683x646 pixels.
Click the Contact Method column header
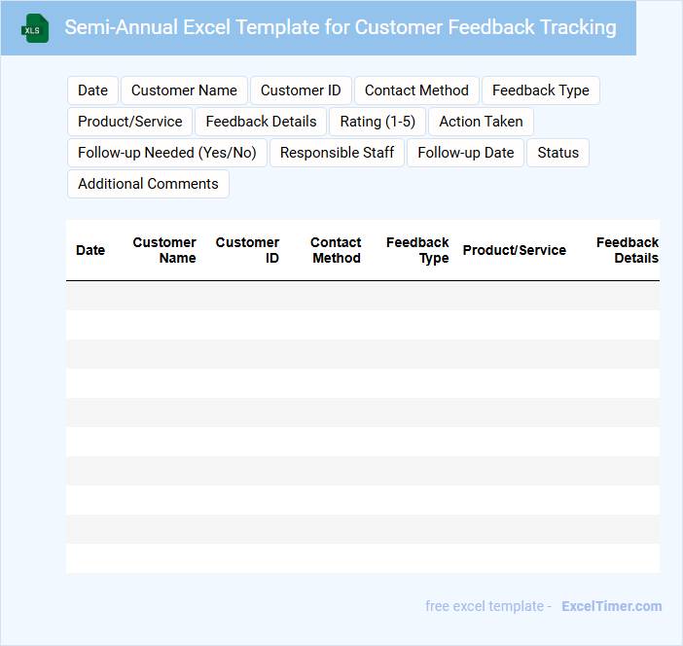tap(336, 250)
